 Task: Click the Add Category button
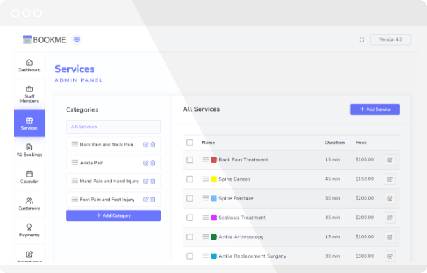[x=113, y=215]
